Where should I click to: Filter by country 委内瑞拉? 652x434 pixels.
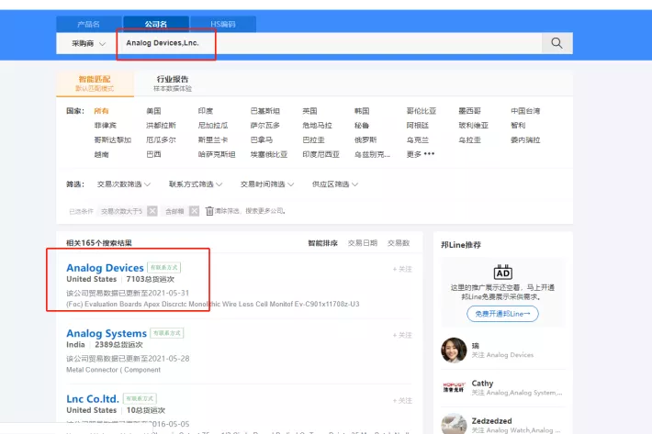coord(525,140)
